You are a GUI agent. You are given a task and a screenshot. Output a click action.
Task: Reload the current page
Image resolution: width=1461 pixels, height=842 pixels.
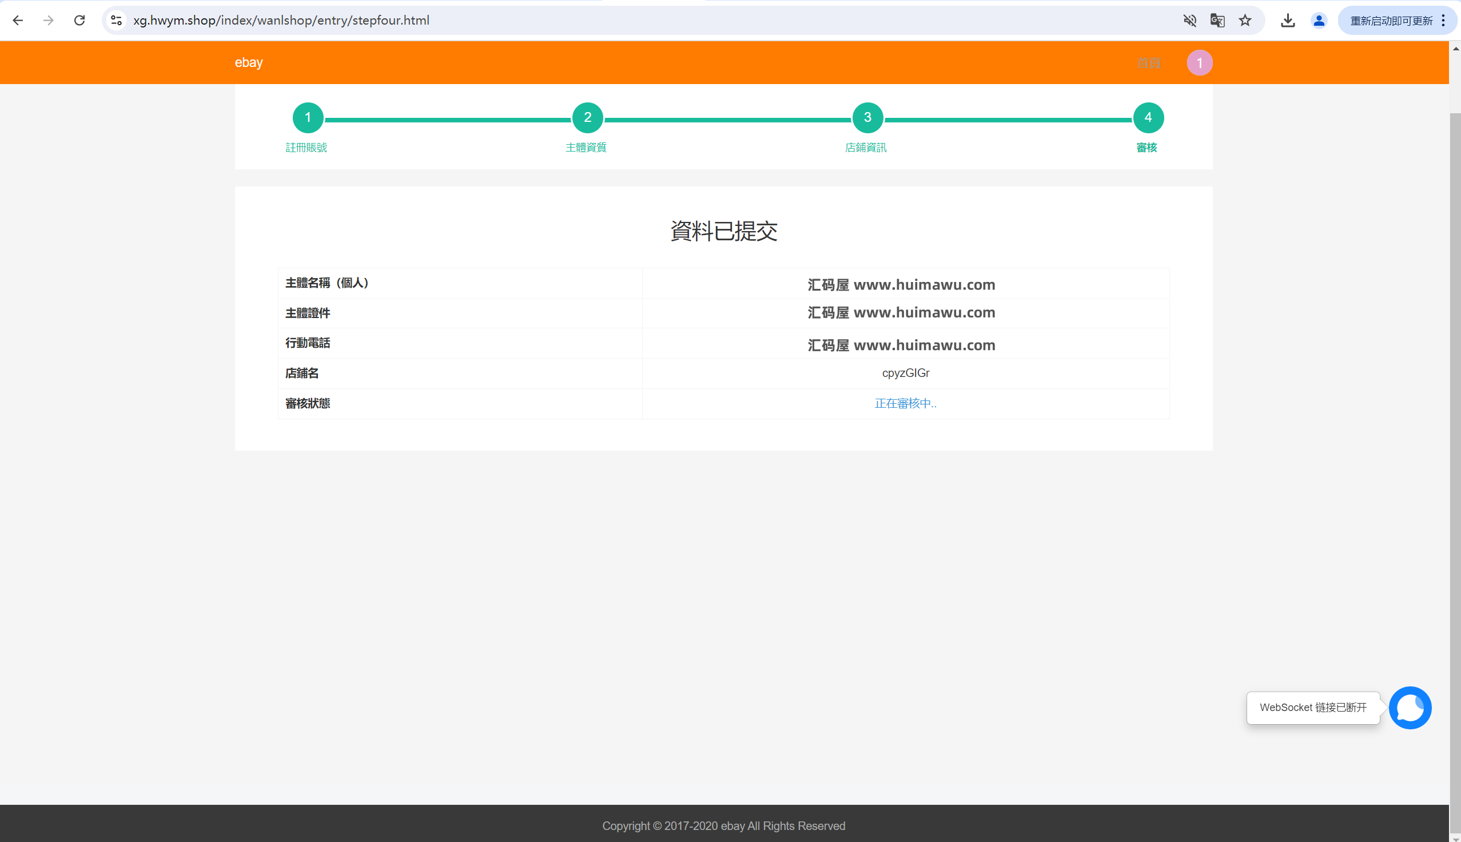(79, 21)
